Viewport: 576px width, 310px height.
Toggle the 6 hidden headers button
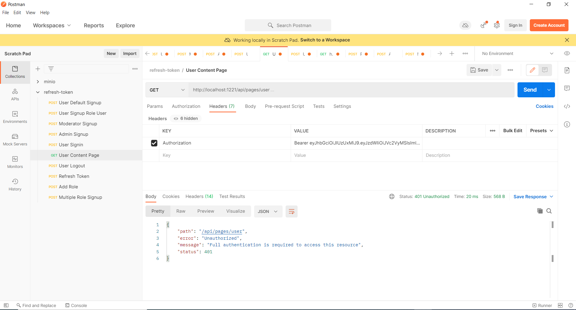coord(186,119)
